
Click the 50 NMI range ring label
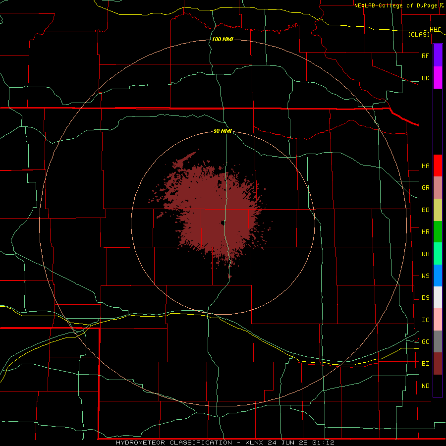coord(223,131)
